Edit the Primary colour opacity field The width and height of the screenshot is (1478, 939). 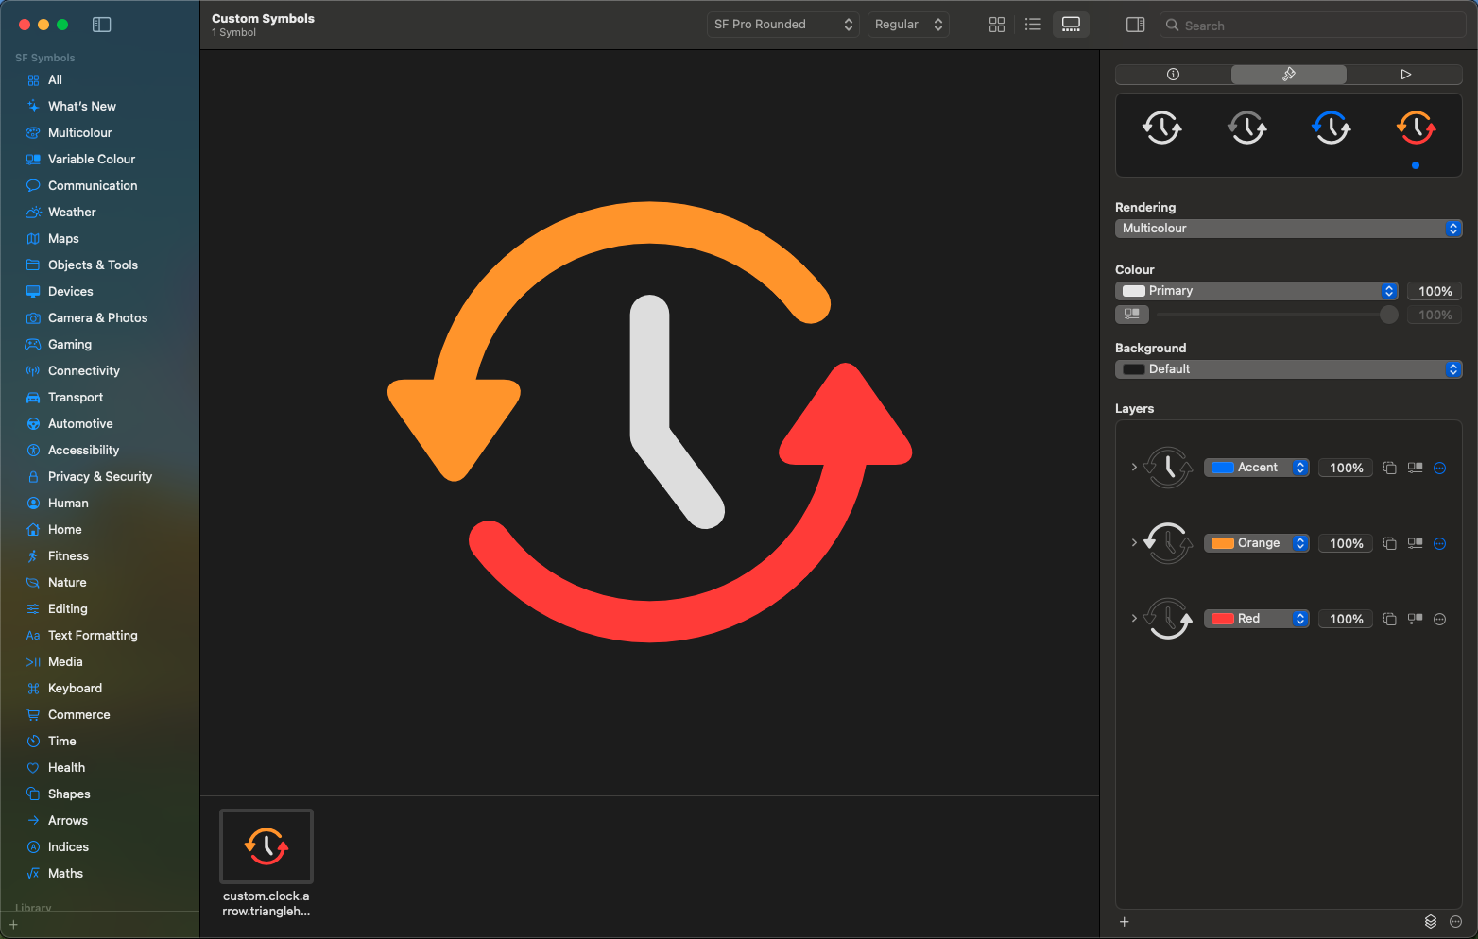1435,291
